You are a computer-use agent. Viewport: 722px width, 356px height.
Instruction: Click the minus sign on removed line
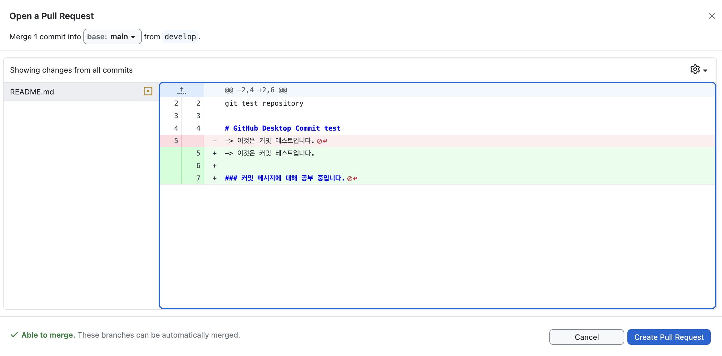coord(215,141)
